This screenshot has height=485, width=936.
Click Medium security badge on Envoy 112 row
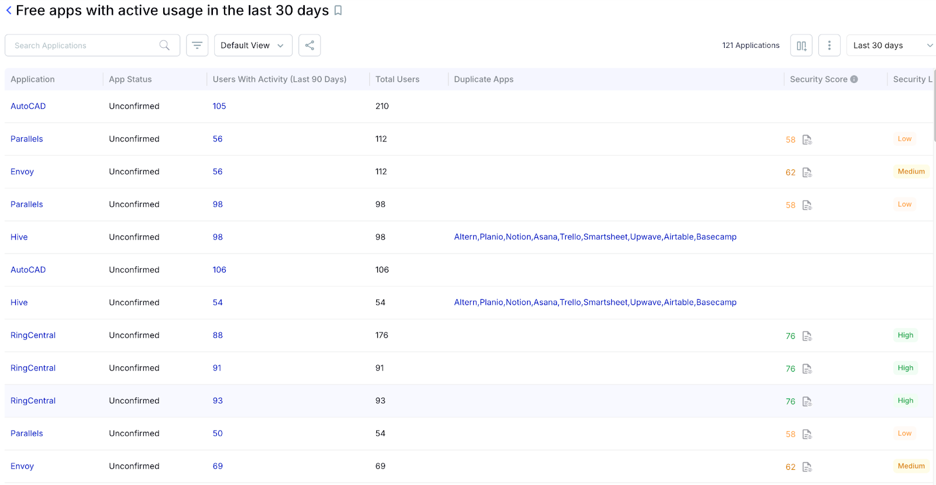point(911,172)
